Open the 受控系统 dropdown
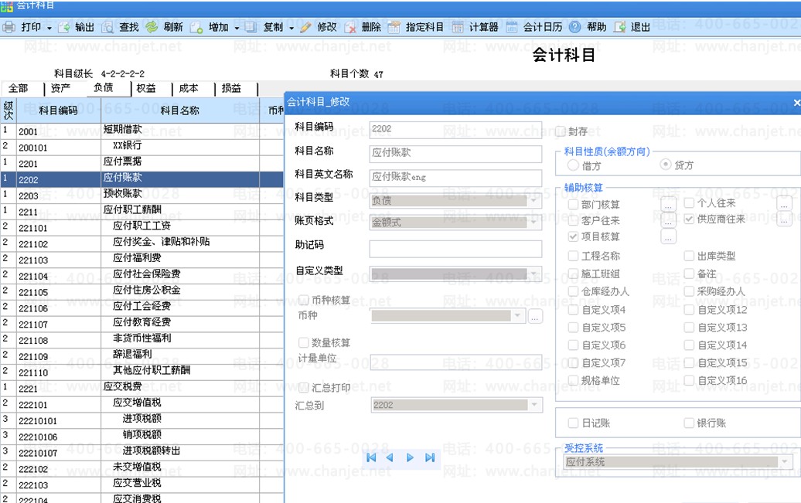The width and height of the screenshot is (801, 503). click(x=785, y=461)
